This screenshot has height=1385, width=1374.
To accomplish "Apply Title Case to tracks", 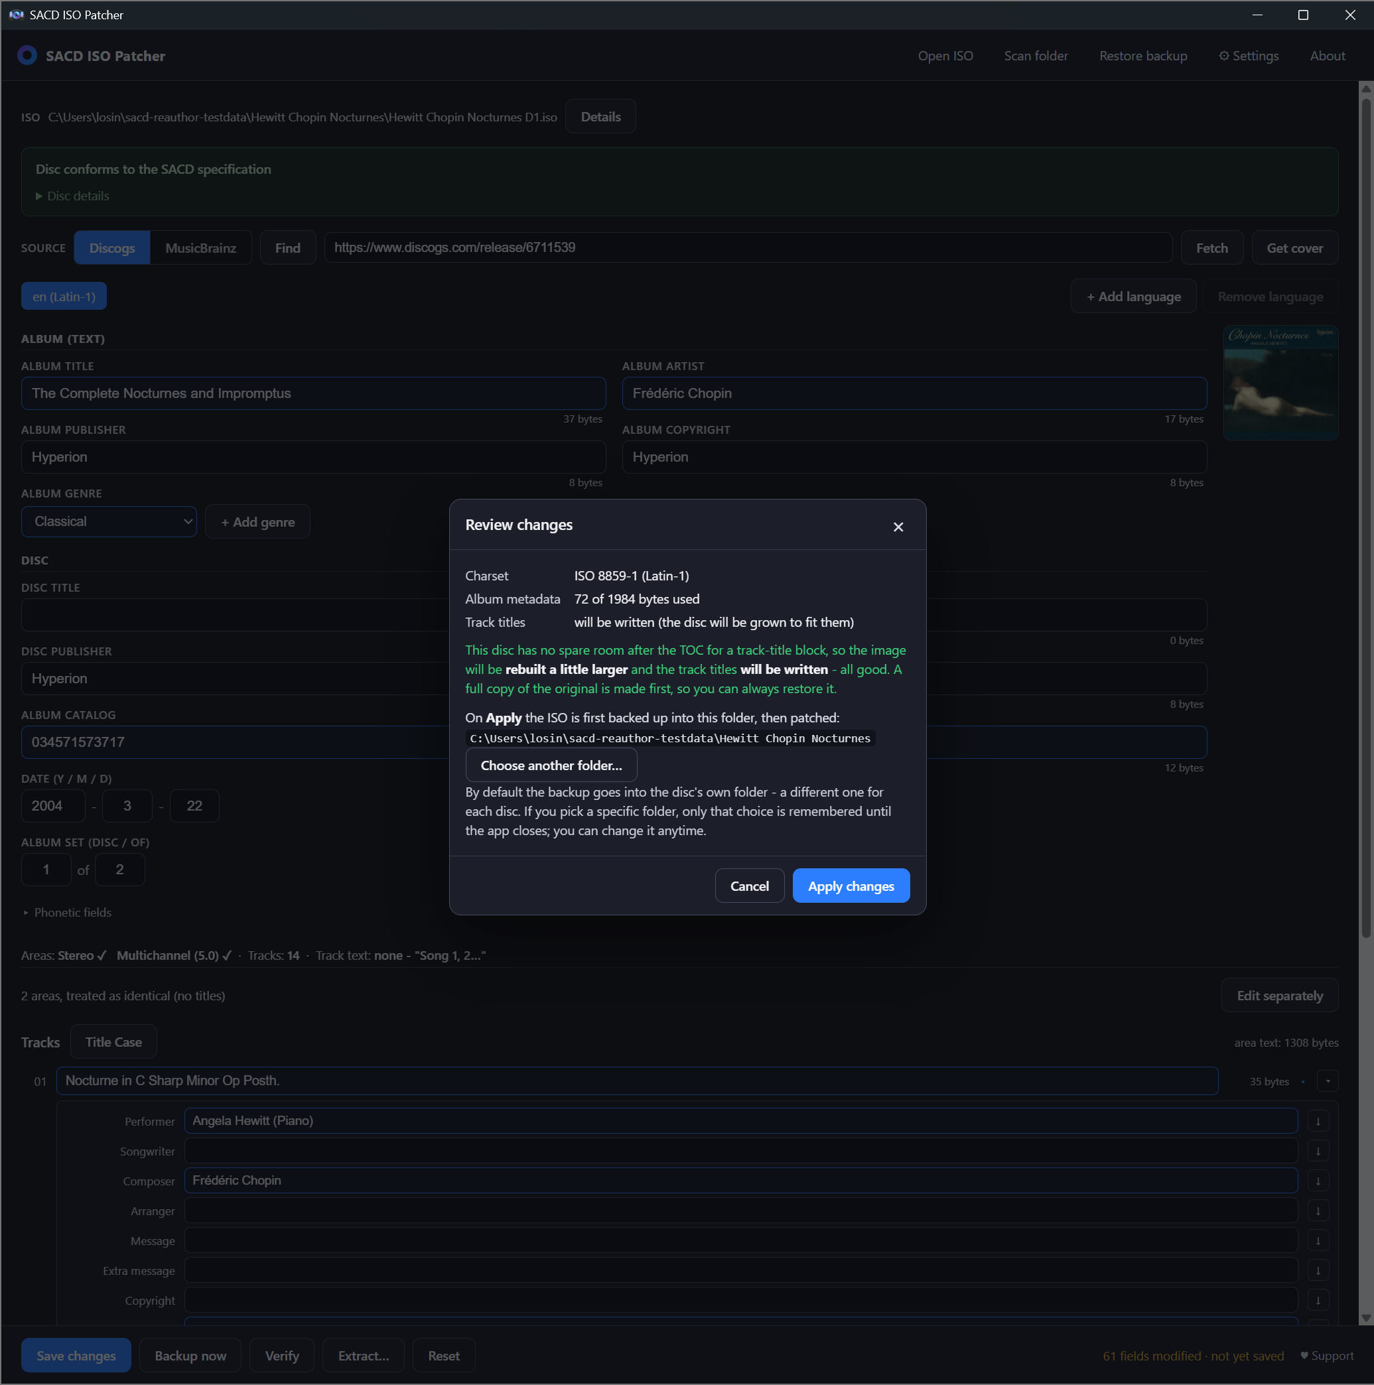I will [113, 1042].
